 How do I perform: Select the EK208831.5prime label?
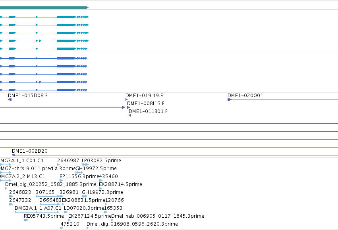83,200
